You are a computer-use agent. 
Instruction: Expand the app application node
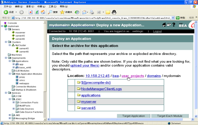(x=13, y=64)
